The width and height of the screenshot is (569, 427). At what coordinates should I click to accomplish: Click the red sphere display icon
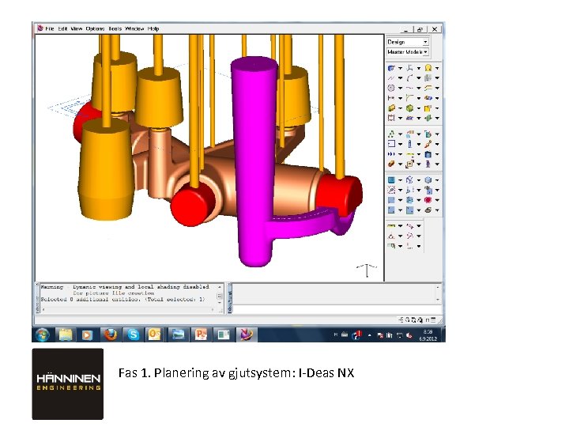(x=428, y=200)
